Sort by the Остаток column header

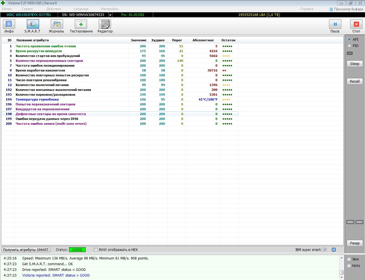[229, 40]
